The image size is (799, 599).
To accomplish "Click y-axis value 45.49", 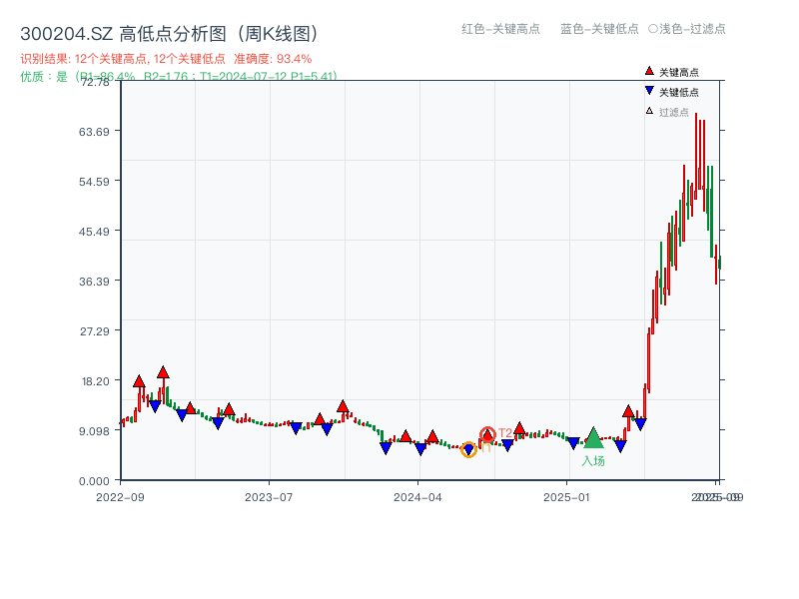I will tap(94, 232).
